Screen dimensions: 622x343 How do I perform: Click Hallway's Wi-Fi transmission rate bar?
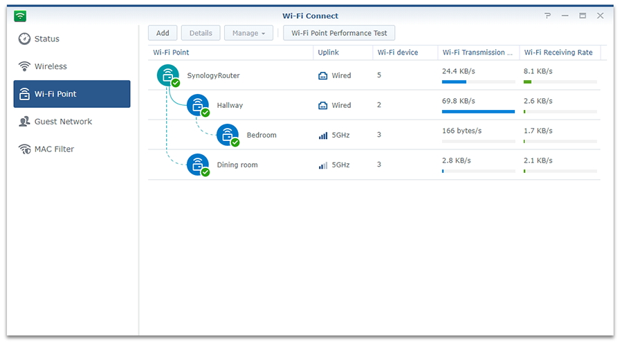(x=478, y=111)
